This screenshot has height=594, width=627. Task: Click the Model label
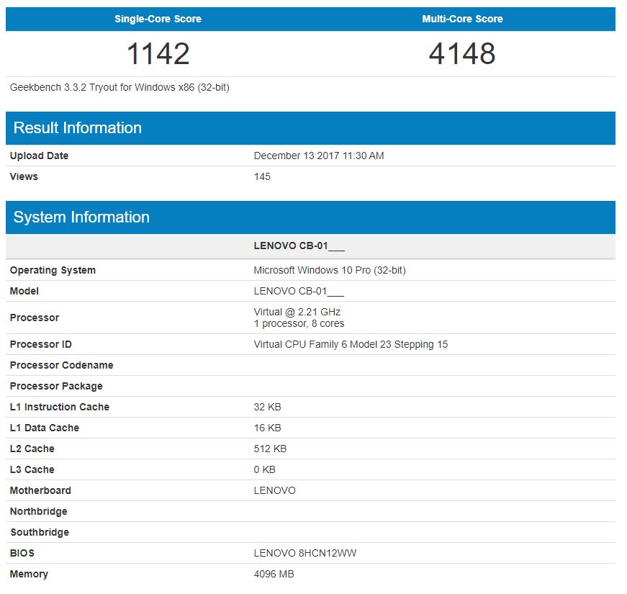(24, 291)
